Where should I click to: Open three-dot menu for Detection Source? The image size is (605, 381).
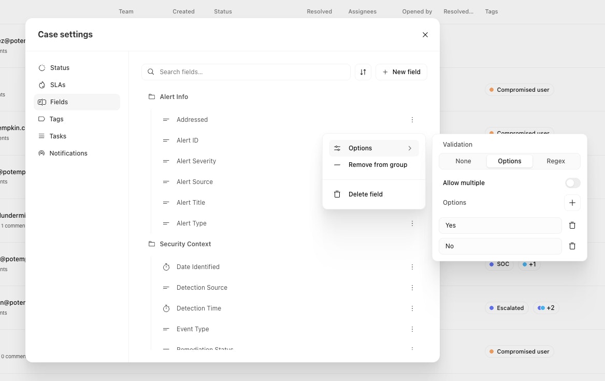tap(412, 288)
